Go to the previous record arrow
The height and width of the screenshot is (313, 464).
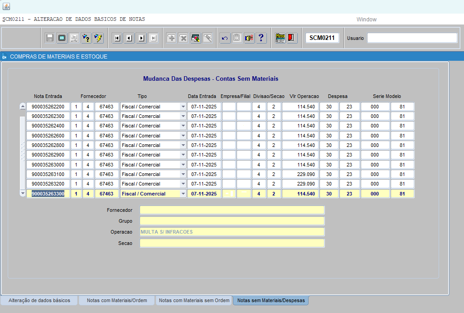[129, 38]
